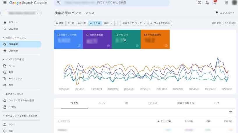This screenshot has height=133, width=238.
Task: Collapse the エクスペリエンス section
Action: [x=3, y=94]
